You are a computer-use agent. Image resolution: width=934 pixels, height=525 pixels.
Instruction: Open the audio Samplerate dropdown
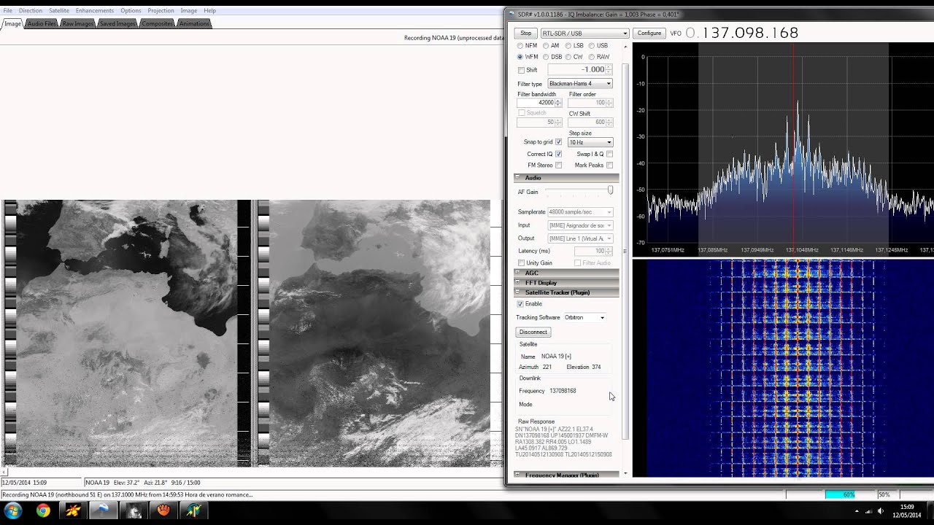pos(580,211)
